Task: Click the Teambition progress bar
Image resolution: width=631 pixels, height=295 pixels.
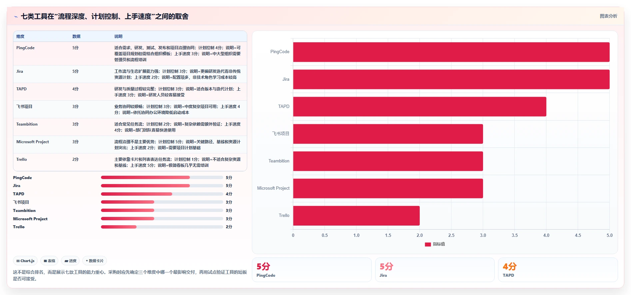Action: pos(162,210)
